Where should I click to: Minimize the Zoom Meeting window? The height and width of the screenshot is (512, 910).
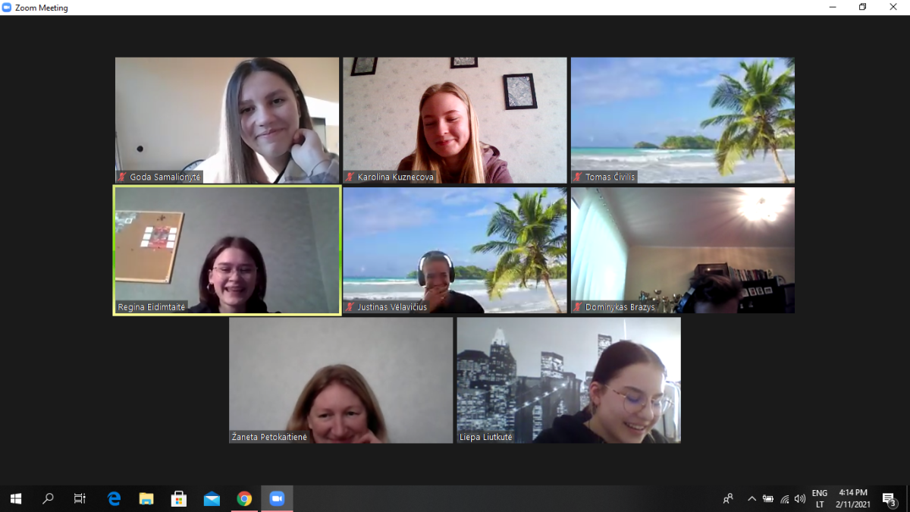point(832,8)
